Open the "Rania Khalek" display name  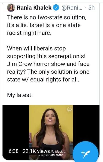pyautogui.click(x=34, y=8)
